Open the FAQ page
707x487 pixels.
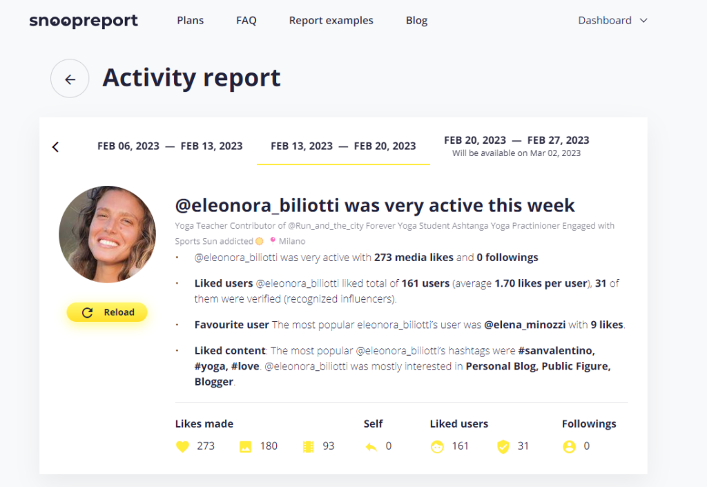(x=246, y=20)
